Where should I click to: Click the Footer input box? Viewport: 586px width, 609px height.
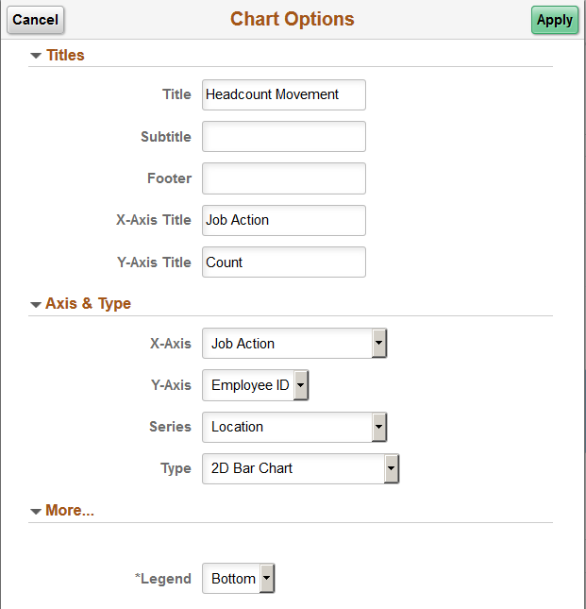click(283, 178)
